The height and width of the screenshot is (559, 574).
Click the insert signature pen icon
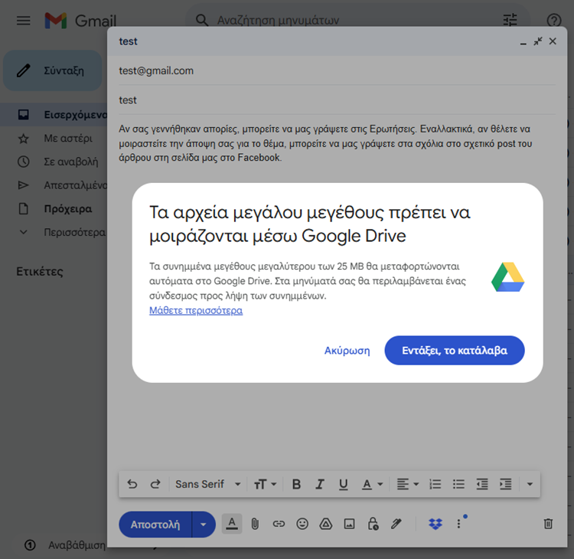[396, 524]
